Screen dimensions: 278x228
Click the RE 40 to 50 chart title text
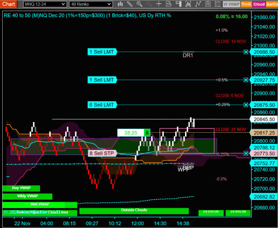[x=88, y=16]
